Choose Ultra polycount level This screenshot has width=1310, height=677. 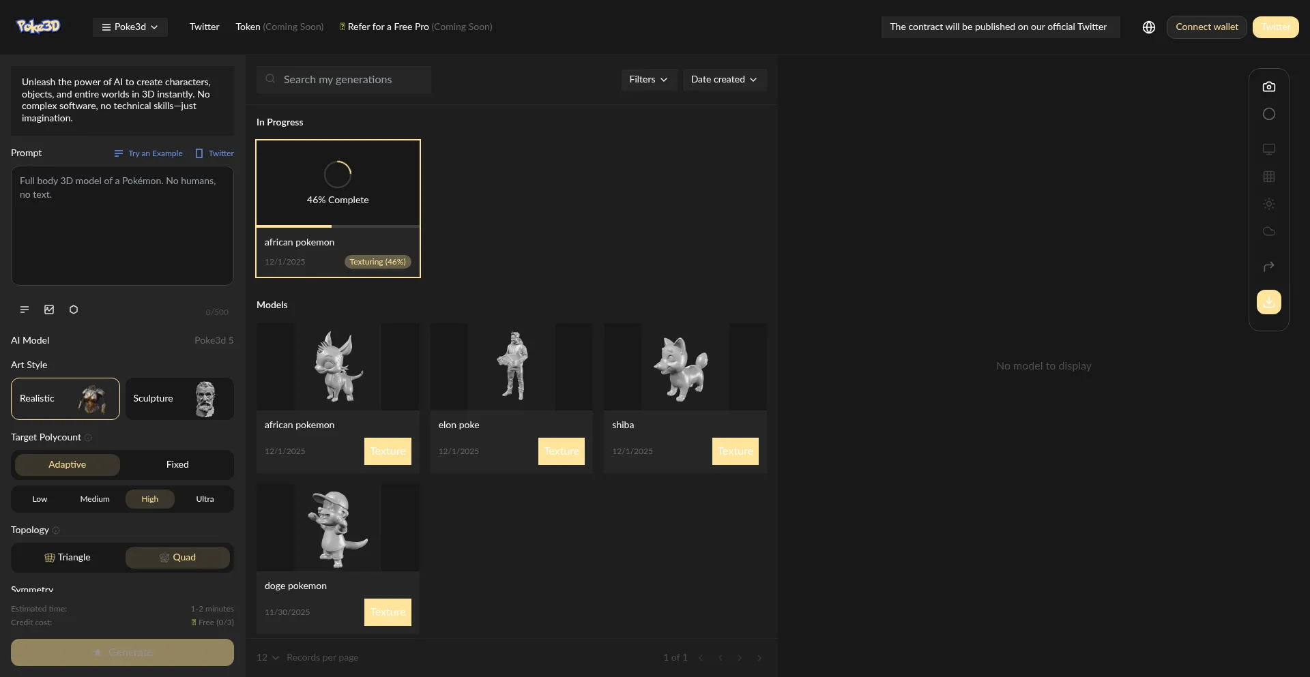[205, 499]
